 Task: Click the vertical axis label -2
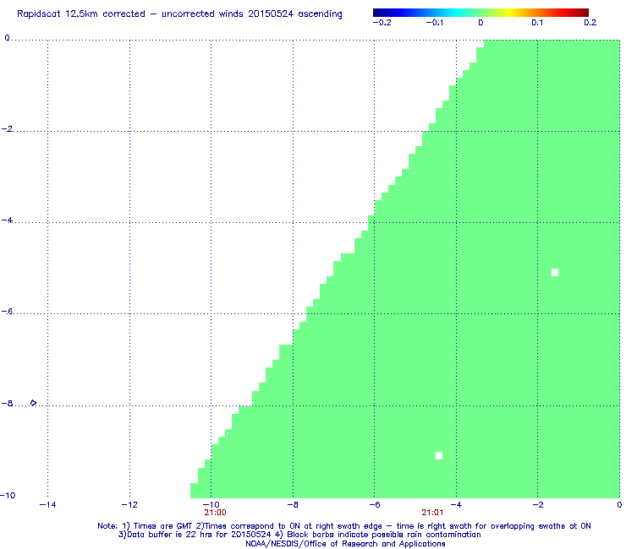coord(7,128)
